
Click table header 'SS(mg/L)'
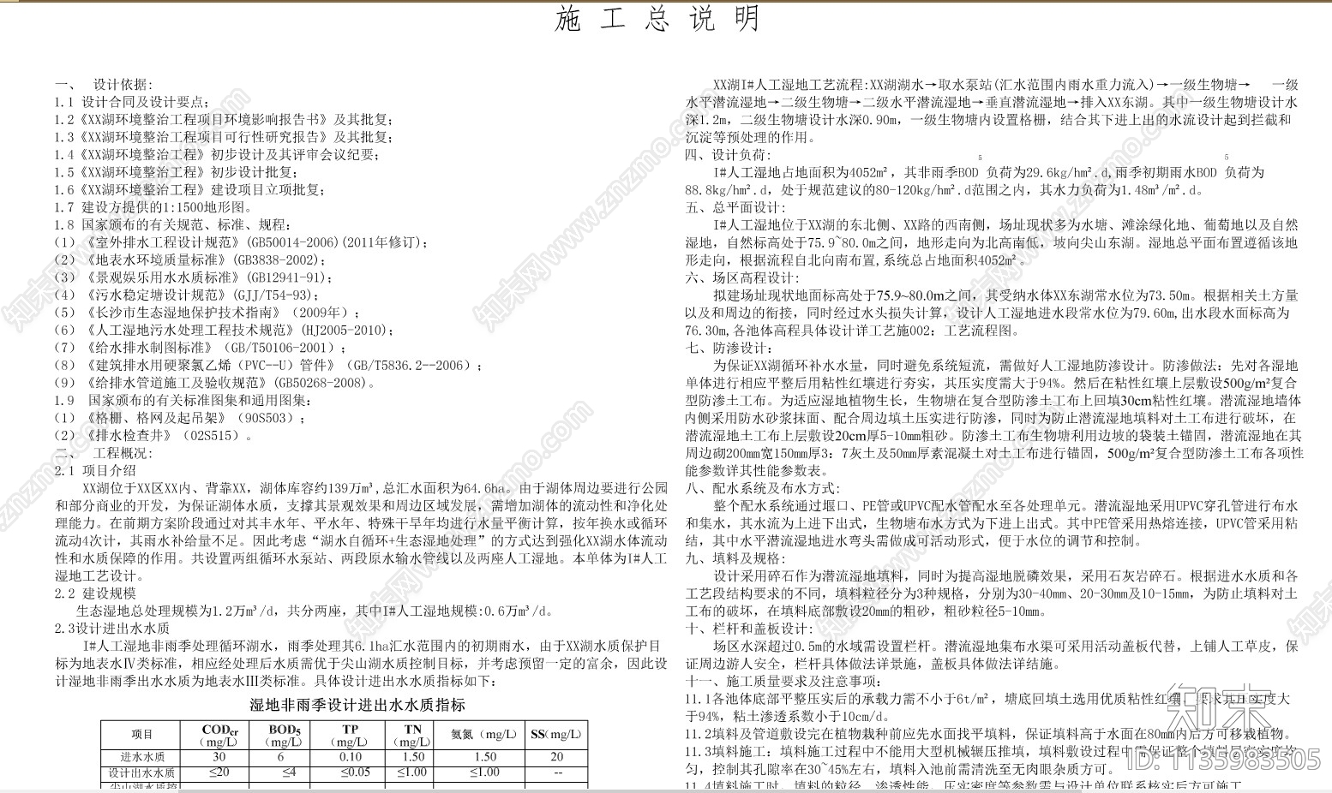556,735
